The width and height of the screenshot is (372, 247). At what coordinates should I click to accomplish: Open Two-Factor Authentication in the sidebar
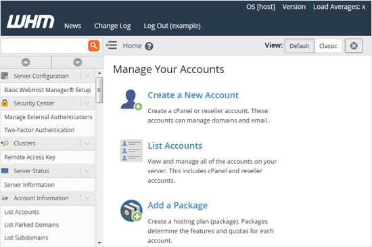click(39, 130)
